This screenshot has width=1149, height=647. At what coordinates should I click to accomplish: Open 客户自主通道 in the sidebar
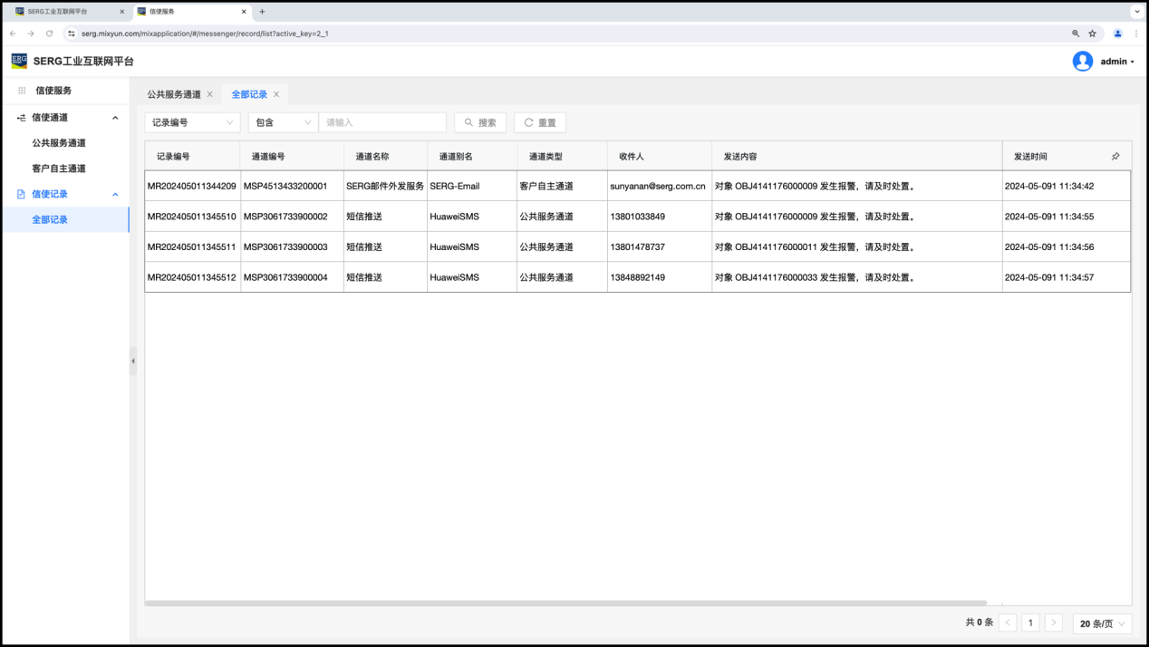59,169
